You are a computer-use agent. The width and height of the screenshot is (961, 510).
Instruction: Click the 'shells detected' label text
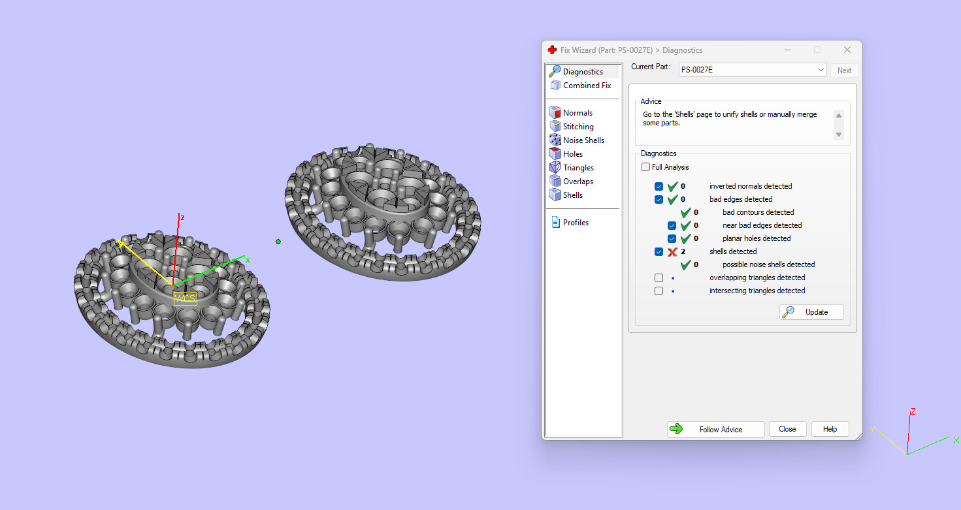tap(733, 251)
